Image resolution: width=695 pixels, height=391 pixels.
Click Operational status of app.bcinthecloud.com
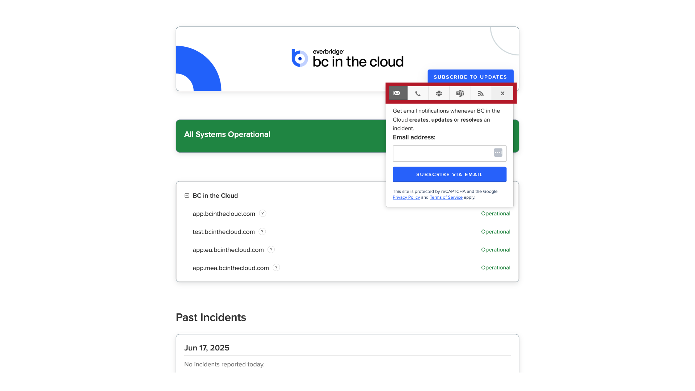coord(496,214)
